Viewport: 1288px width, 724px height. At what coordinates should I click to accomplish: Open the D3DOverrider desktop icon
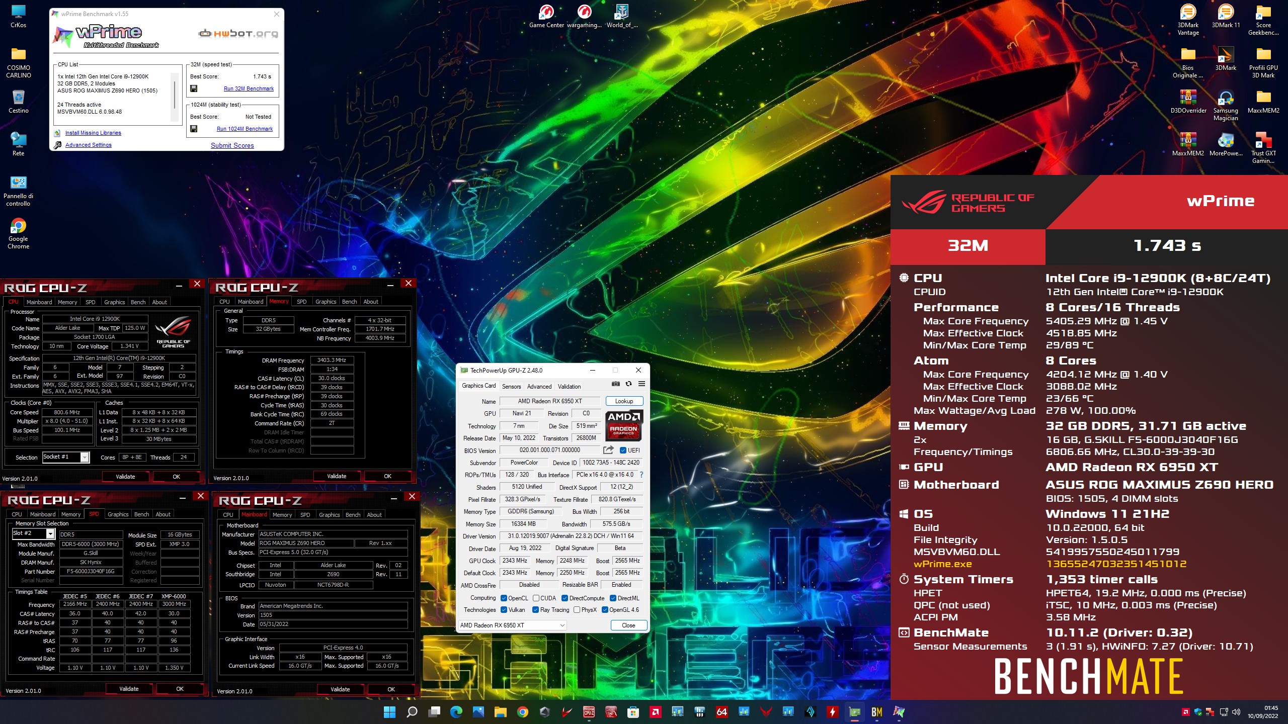[x=1188, y=102]
